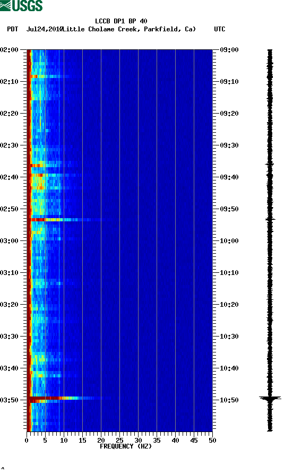Click the '10' frequency axis tick label

coord(64,441)
